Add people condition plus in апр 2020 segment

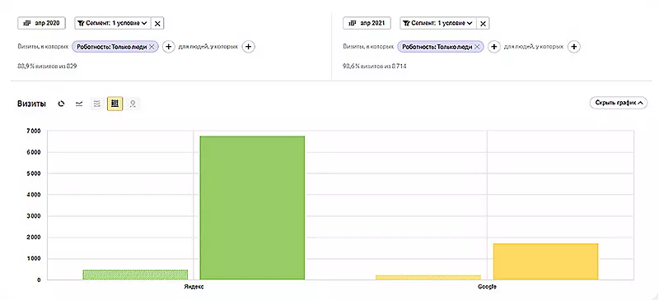(249, 47)
